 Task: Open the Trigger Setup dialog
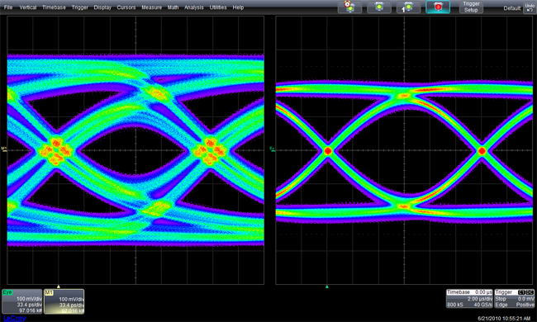click(x=471, y=7)
